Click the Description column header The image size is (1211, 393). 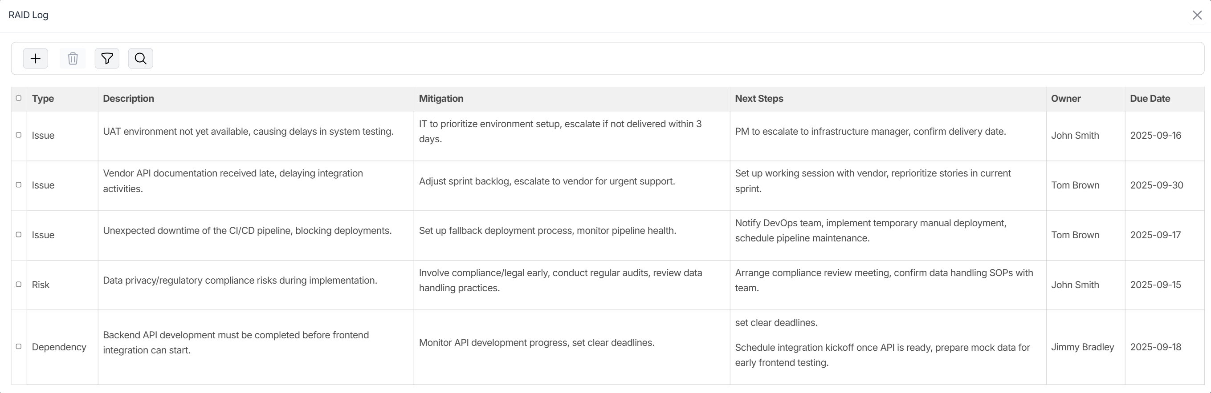tap(128, 99)
